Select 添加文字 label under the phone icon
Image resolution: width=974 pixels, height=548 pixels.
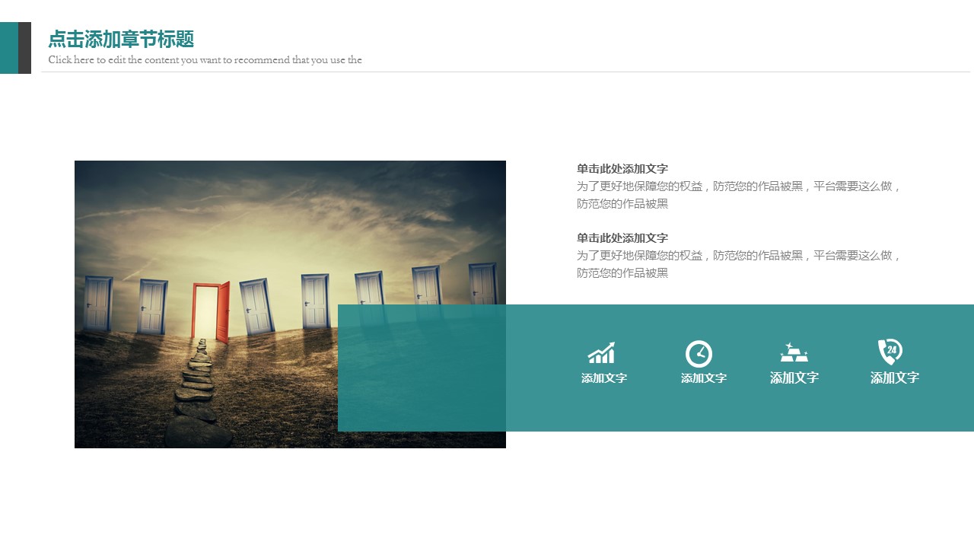coord(894,378)
